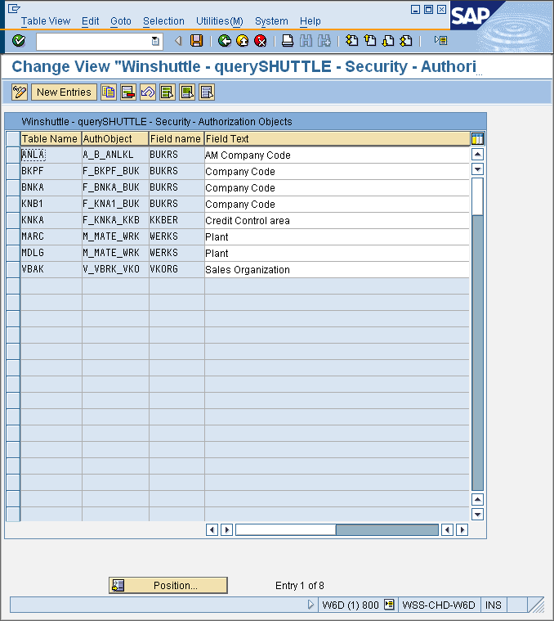Image resolution: width=554 pixels, height=621 pixels.
Task: Select the row selector for ANLA
Action: (x=13, y=155)
